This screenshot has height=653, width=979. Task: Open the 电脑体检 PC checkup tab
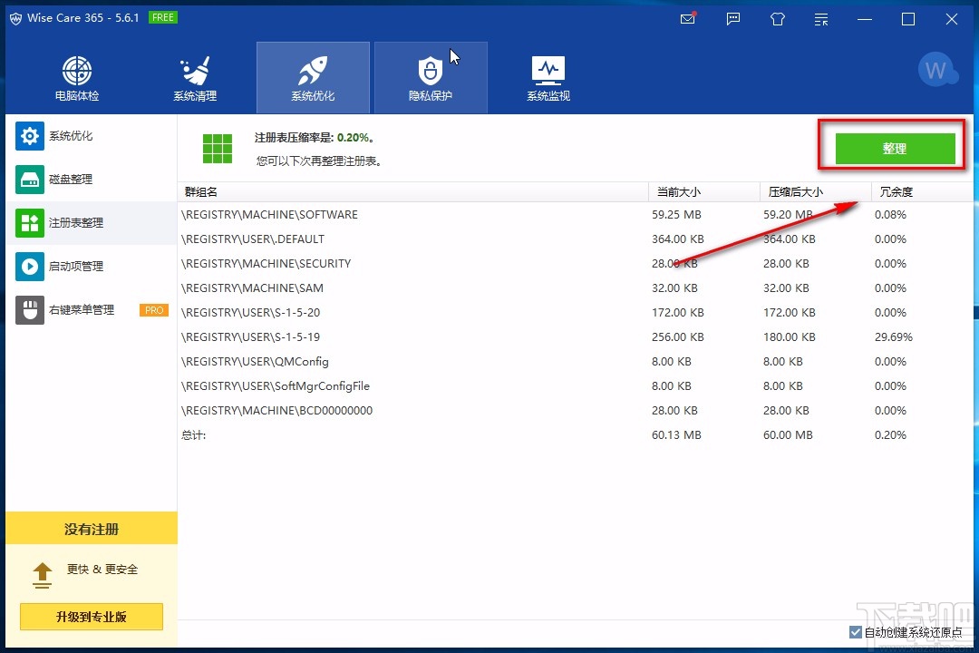click(77, 77)
